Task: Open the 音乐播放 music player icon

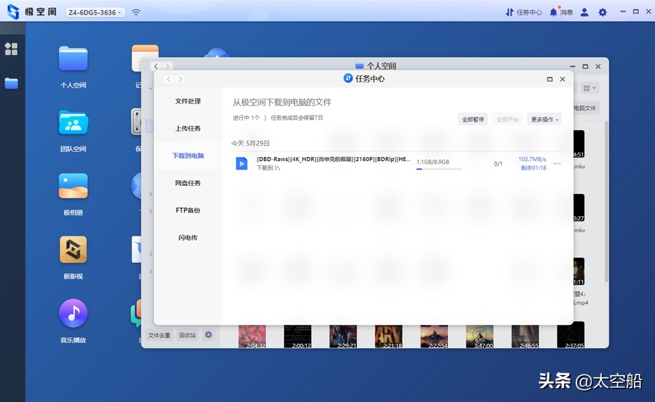Action: pyautogui.click(x=73, y=313)
